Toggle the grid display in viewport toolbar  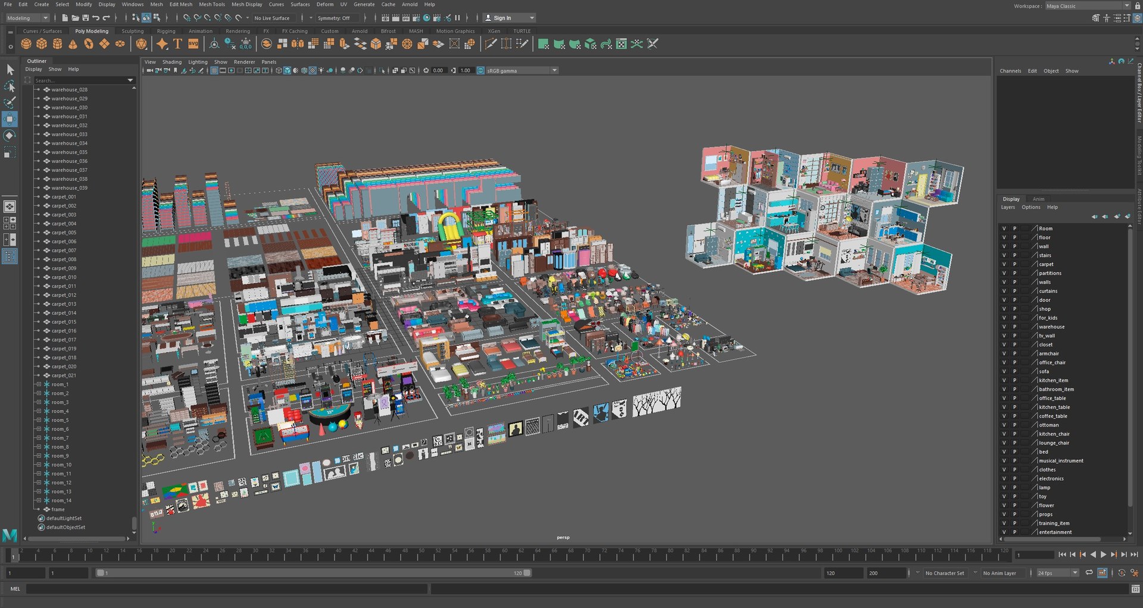point(214,71)
